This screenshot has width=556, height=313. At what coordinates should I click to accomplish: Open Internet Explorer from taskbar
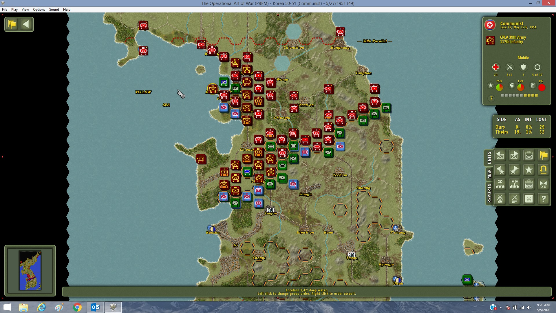pos(41,307)
